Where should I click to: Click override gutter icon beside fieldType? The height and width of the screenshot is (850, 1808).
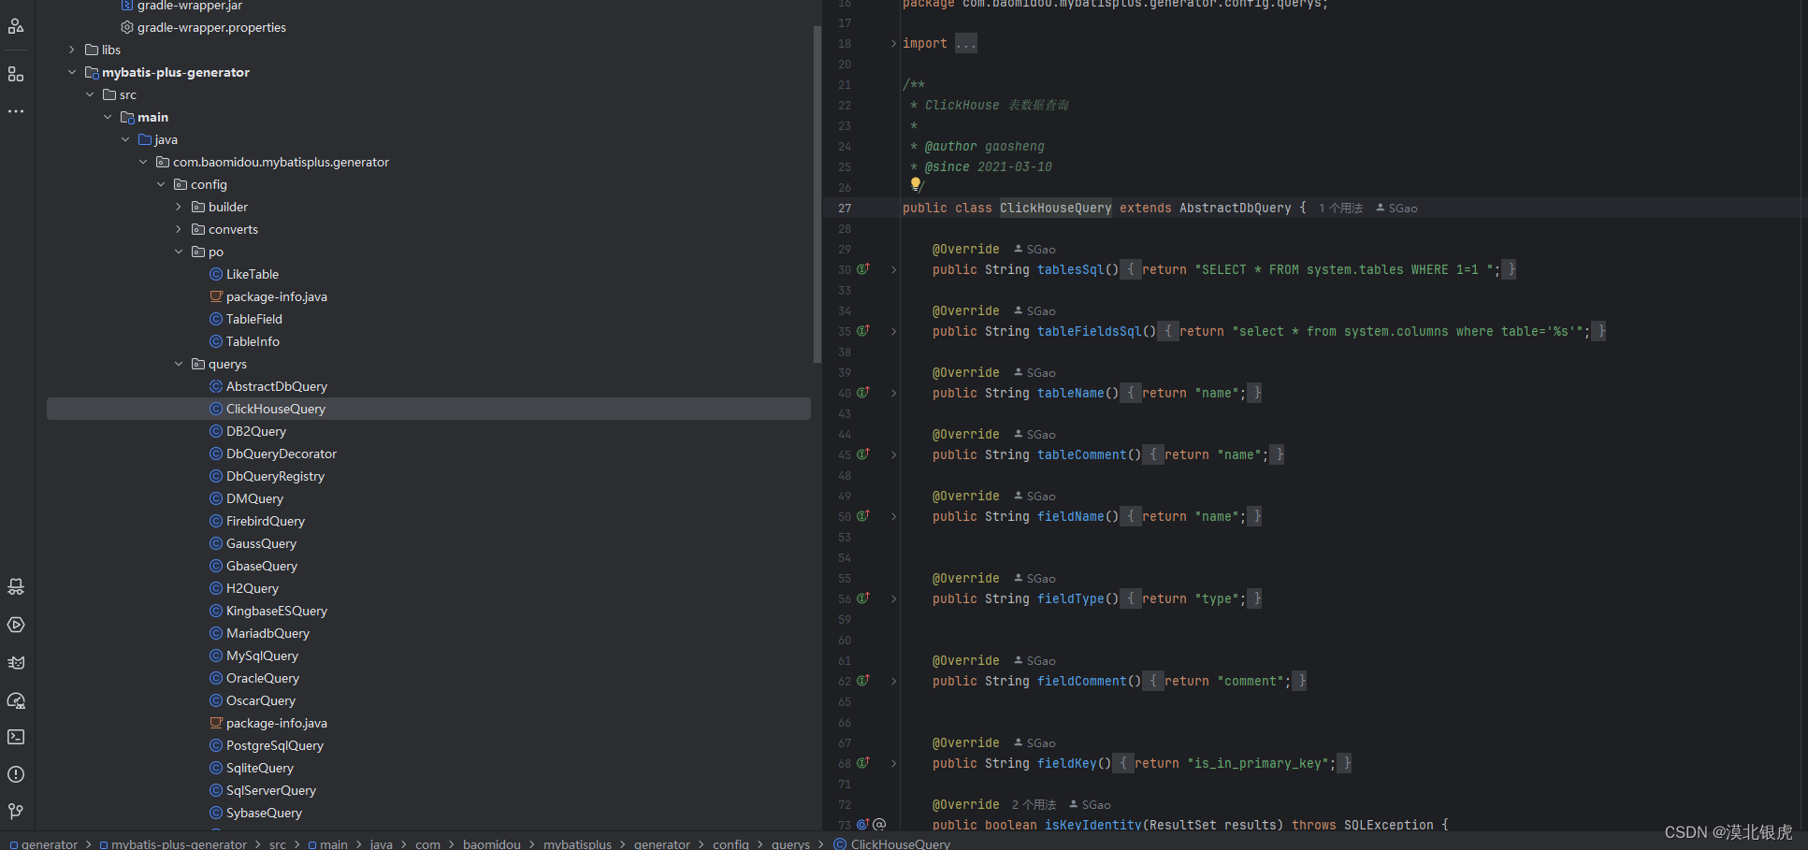(x=863, y=598)
